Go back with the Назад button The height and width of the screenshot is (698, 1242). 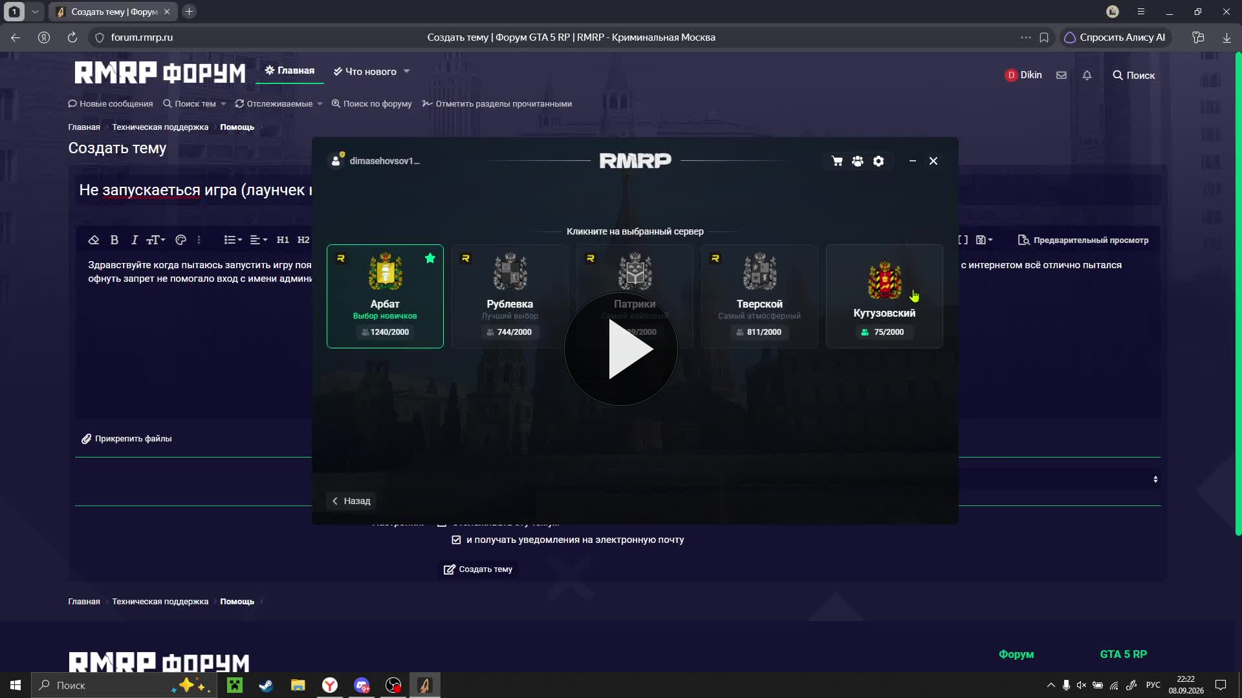[352, 501]
